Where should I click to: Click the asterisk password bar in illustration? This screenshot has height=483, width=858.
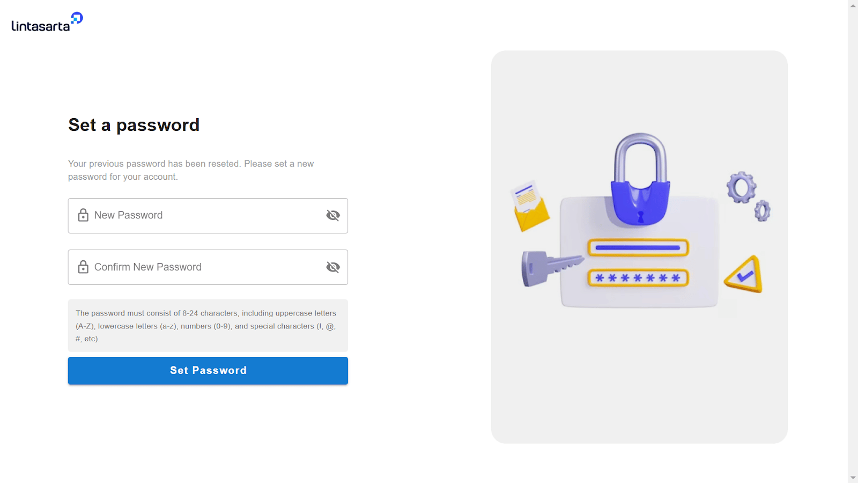coord(638,278)
